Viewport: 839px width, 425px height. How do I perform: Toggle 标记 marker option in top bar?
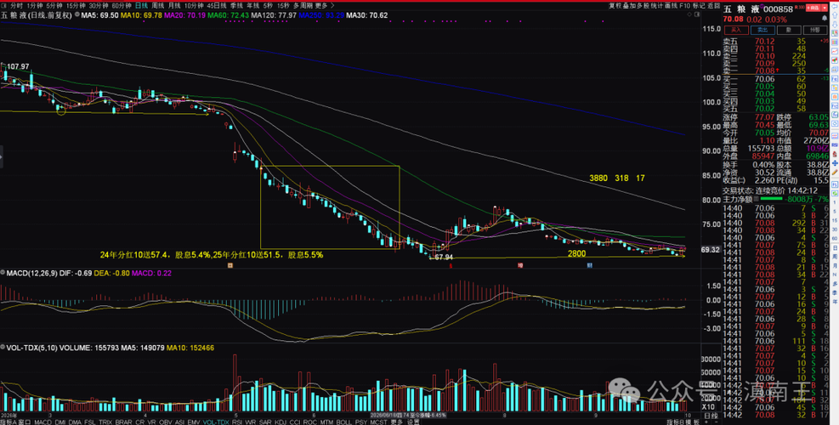(x=699, y=6)
